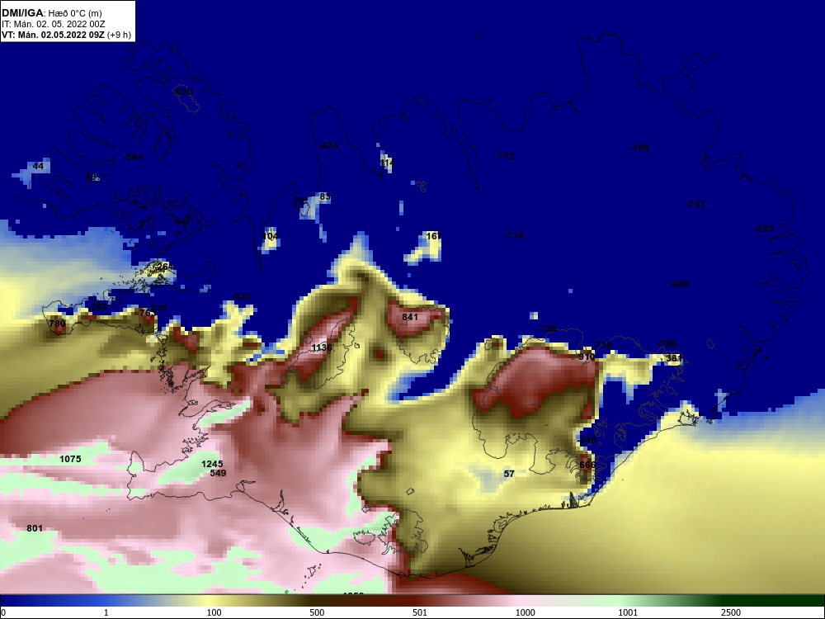825x619 pixels.
Task: Click the legend label '2500'
Action: pos(731,612)
